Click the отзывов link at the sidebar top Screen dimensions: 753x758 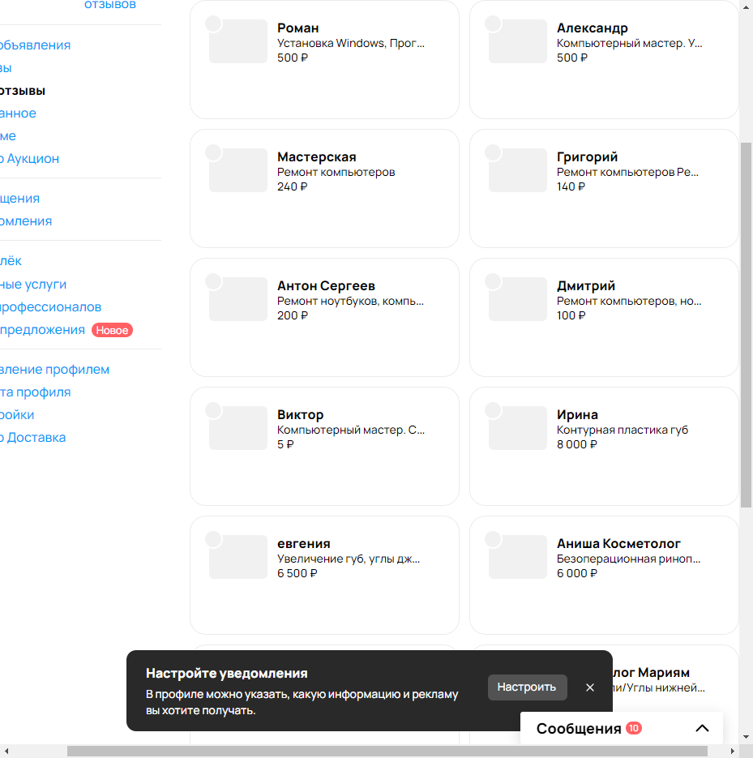[x=110, y=5]
